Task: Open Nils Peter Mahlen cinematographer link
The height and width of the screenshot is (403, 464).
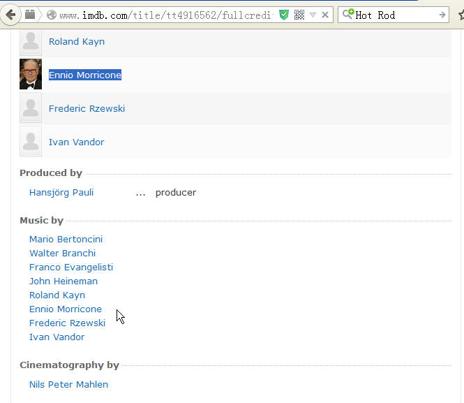Action: tap(68, 384)
